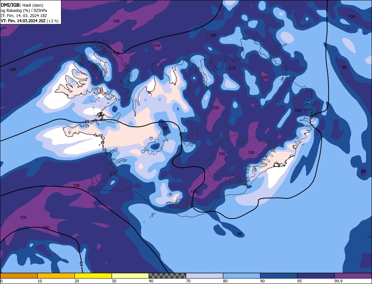Click the purple legend swatch above 99.9
372x284 pixels.
353,276
